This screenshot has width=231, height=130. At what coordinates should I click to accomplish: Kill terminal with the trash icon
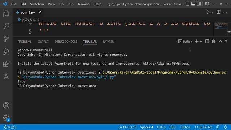click(x=213, y=42)
